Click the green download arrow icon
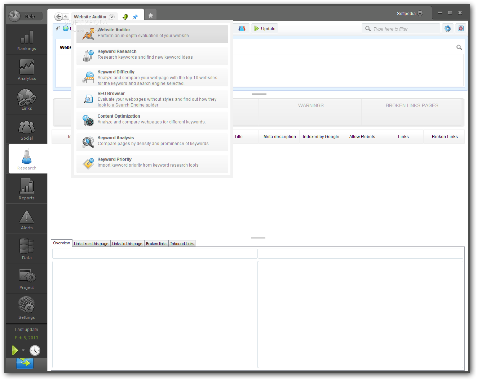477x380 pixels. [x=125, y=17]
